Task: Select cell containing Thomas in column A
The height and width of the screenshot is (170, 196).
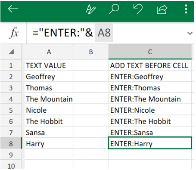Action: pyautogui.click(x=49, y=88)
